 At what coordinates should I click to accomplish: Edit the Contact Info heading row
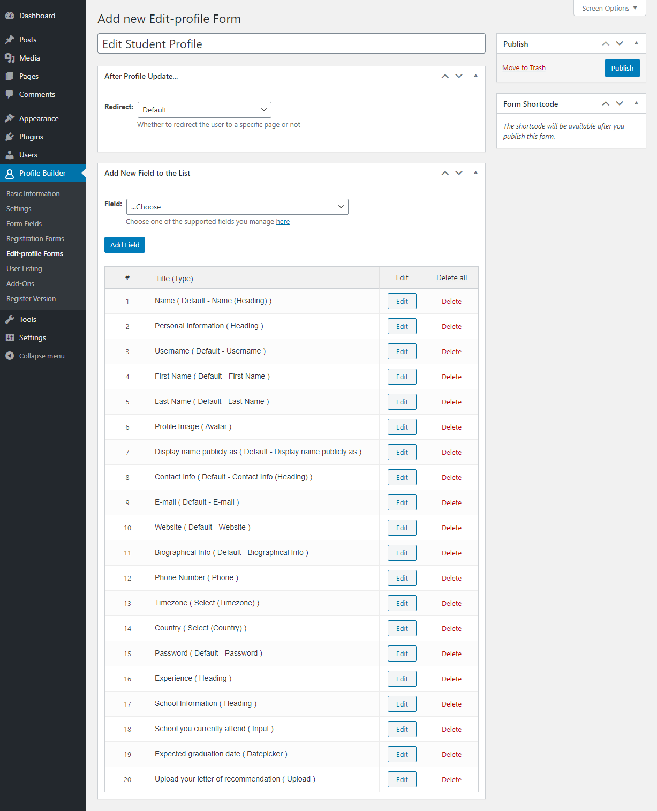click(x=402, y=477)
